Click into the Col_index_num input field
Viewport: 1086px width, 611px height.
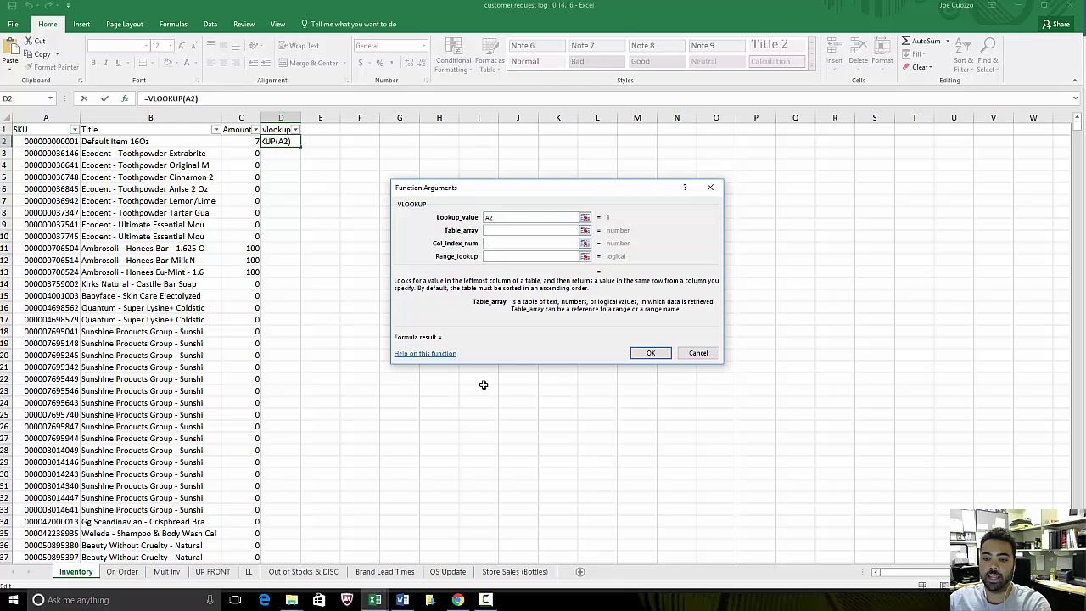(531, 244)
